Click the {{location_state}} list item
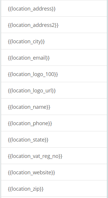 click(x=54, y=140)
